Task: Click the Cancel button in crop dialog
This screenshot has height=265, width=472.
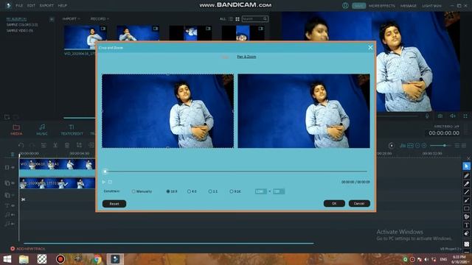Action: pos(359,203)
